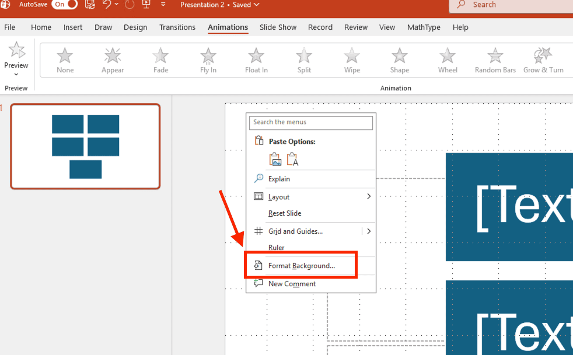Switch to the Record tab
This screenshot has height=355, width=573.
pyautogui.click(x=320, y=27)
